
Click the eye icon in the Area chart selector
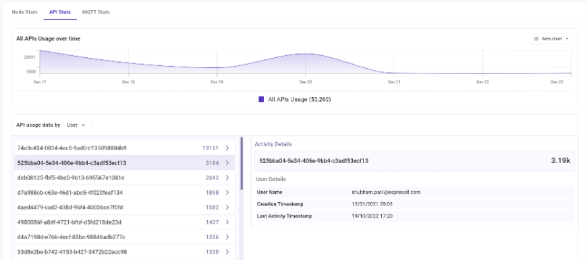click(536, 38)
